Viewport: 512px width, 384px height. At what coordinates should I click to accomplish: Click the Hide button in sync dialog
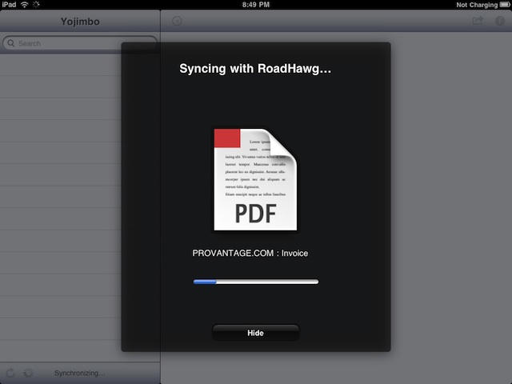(255, 333)
